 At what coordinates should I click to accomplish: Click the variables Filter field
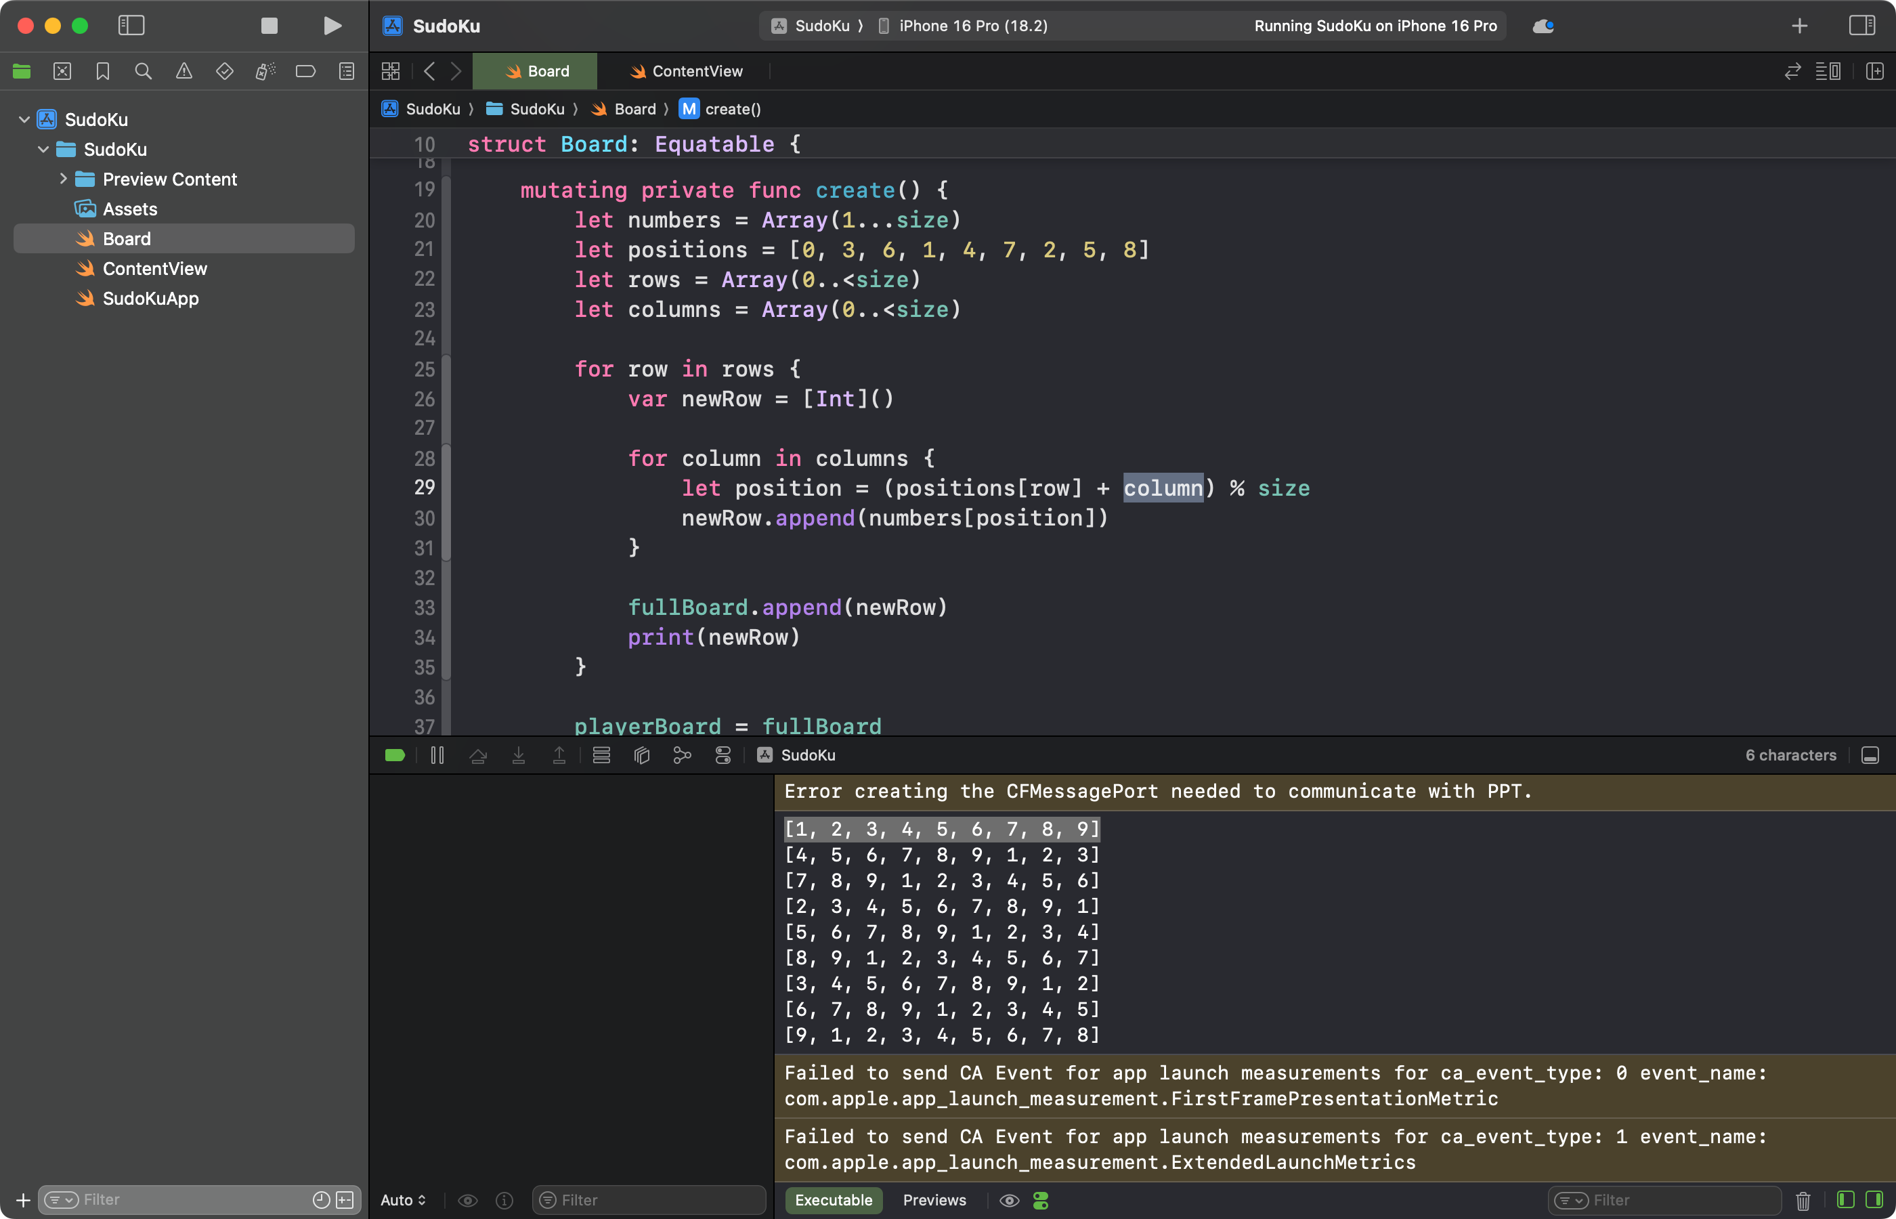tap(649, 1200)
